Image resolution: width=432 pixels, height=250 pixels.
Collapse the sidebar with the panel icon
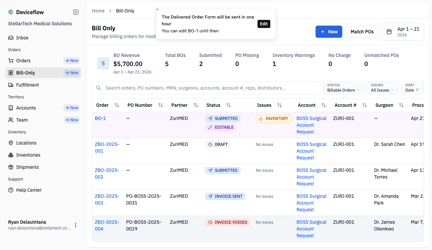point(76,12)
